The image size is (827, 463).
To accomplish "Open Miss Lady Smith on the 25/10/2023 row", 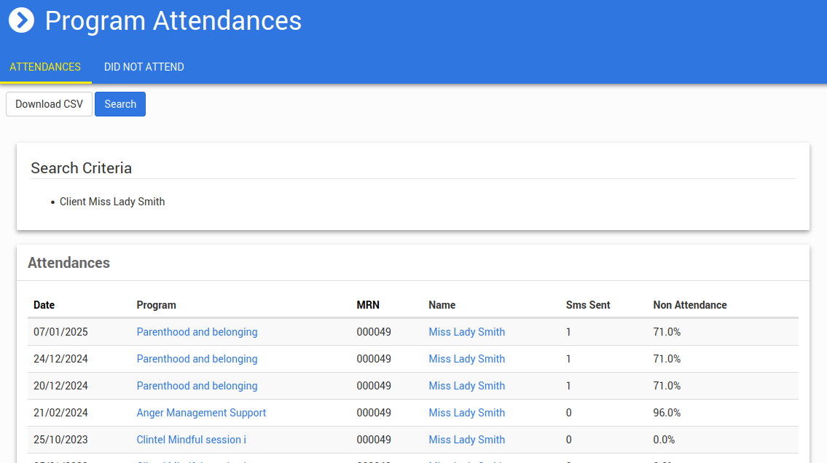I will (x=466, y=440).
